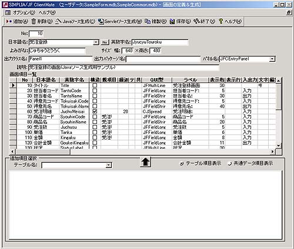This screenshot has height=249, width=294.
Task: Generate Java source via Javaソース生成 icon
Action: pos(58,21)
